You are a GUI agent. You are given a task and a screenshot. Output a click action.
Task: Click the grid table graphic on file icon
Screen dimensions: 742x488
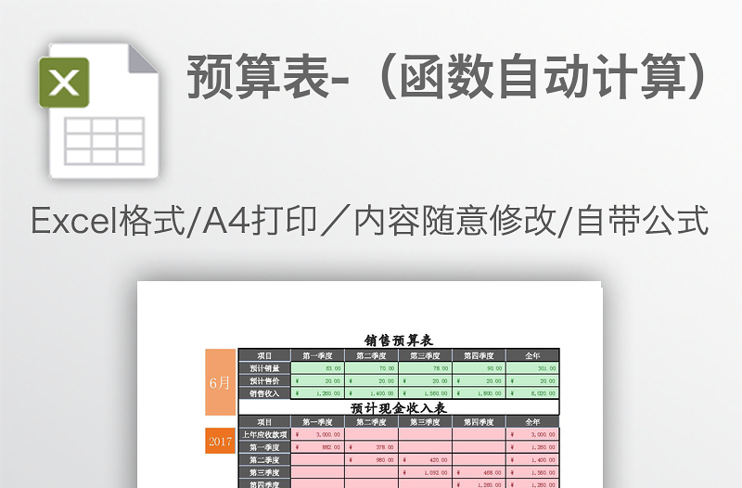point(104,140)
